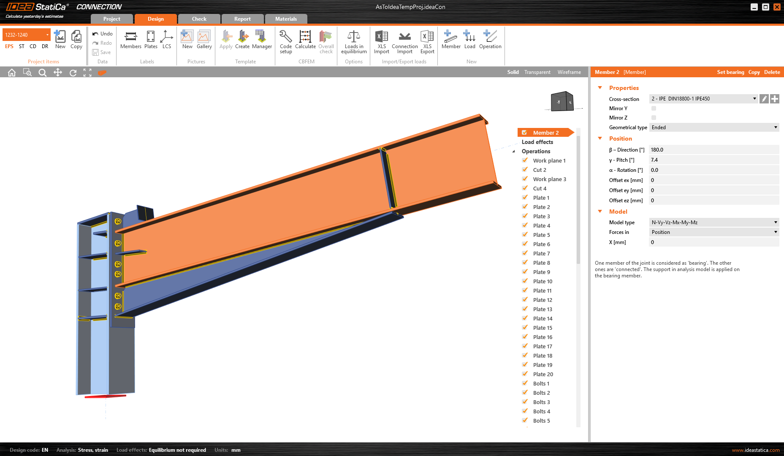784x456 pixels.
Task: Click the Home view icon
Action: click(12, 73)
